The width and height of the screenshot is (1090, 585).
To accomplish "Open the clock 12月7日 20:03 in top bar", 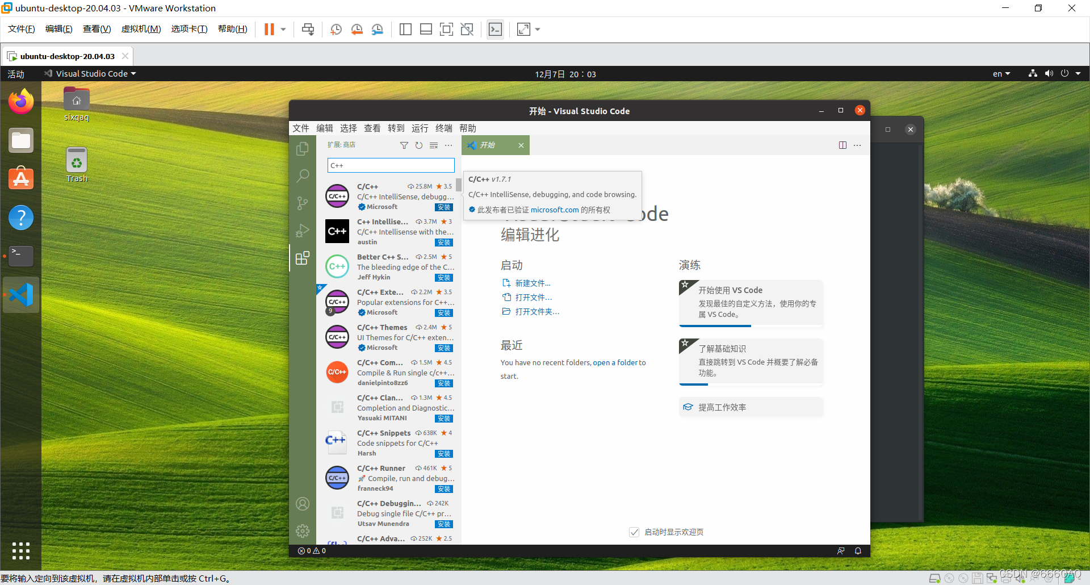I will (565, 74).
